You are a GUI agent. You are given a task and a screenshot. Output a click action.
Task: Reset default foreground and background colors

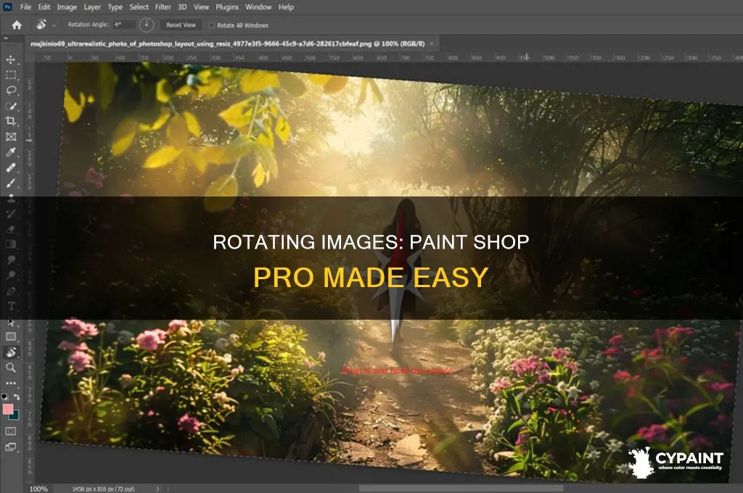tap(5, 397)
